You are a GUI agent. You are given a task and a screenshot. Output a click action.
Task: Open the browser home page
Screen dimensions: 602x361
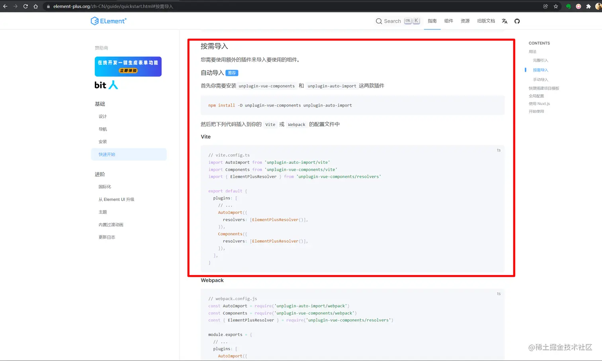pyautogui.click(x=35, y=6)
